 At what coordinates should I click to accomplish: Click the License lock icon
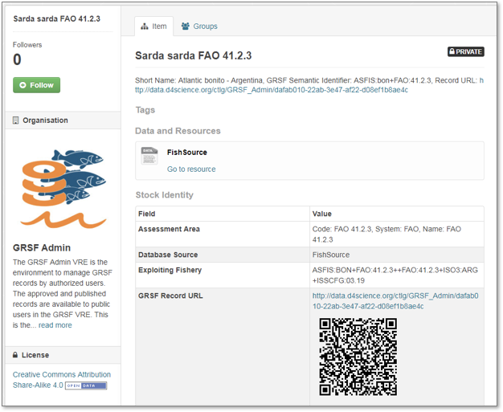[15, 355]
